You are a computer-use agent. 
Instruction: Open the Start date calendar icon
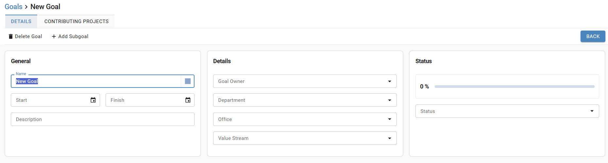click(93, 100)
